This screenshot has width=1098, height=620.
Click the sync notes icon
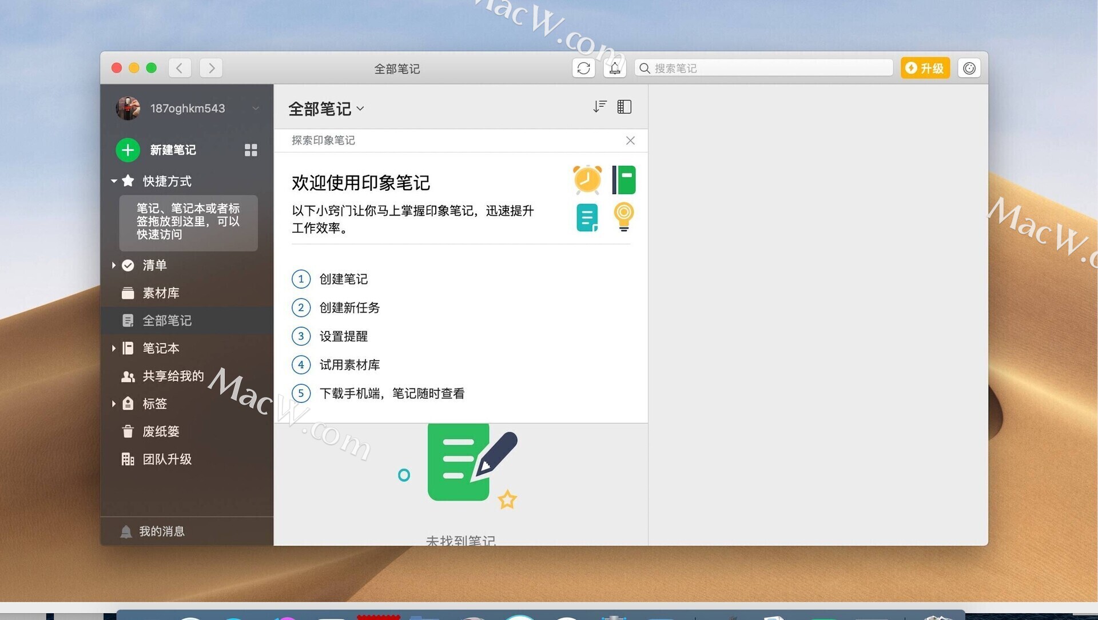pos(583,68)
